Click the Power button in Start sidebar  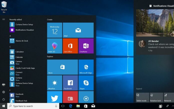click(x=3, y=99)
